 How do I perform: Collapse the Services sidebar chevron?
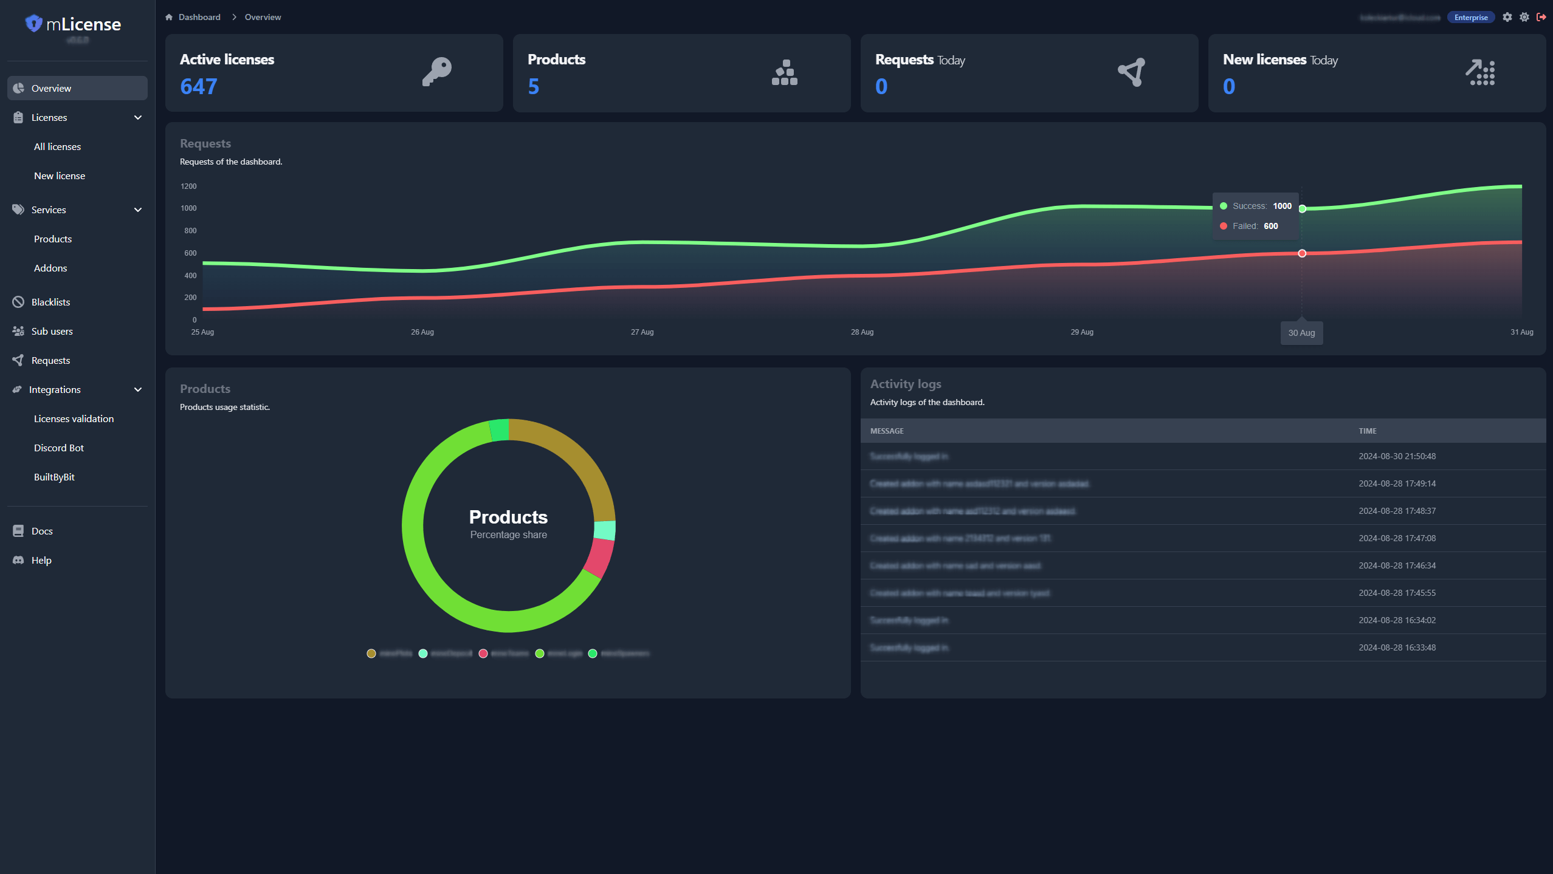(138, 210)
